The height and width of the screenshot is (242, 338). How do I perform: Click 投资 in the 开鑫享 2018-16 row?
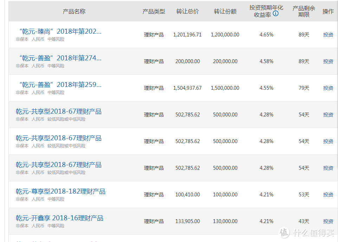coord(328,221)
